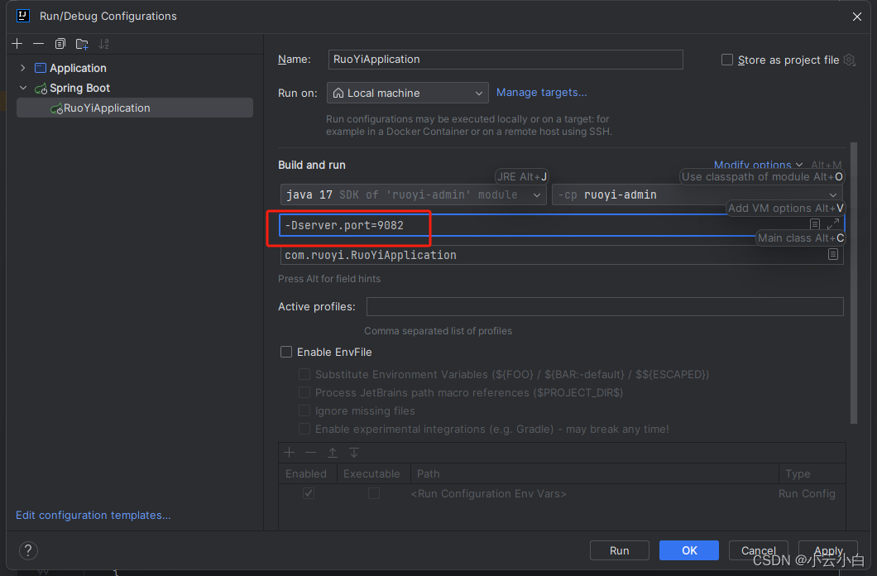Open the multiline editor for the main class field
The image size is (877, 576).
pyautogui.click(x=833, y=255)
